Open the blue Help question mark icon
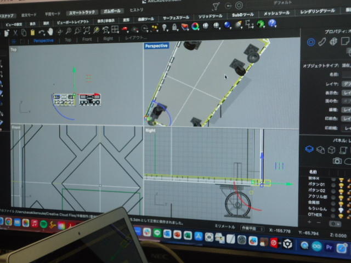351x263 pixels. 272,23
